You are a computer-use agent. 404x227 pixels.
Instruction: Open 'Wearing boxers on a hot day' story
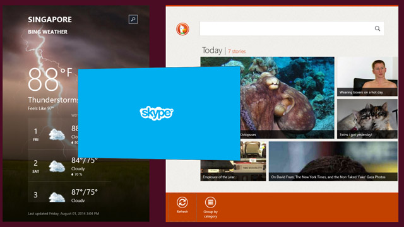pos(367,76)
